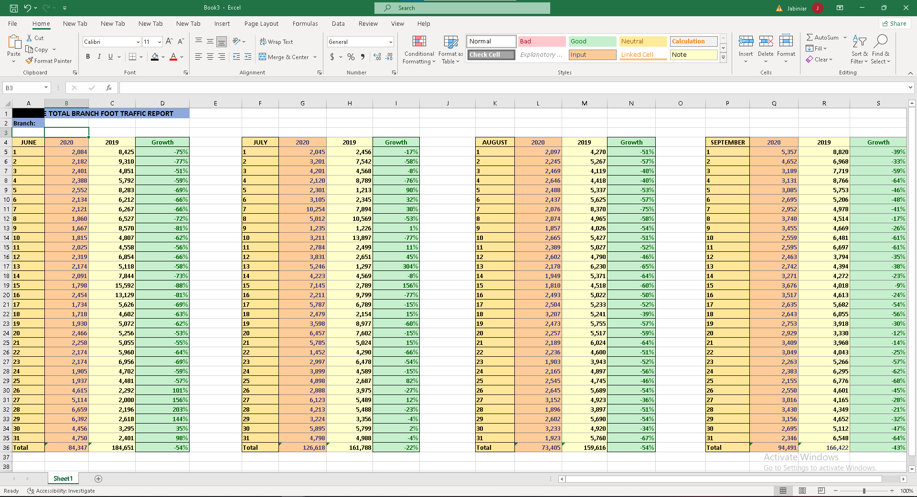This screenshot has height=497, width=917.
Task: Click the Orientation text angle icon
Action: tap(236, 41)
